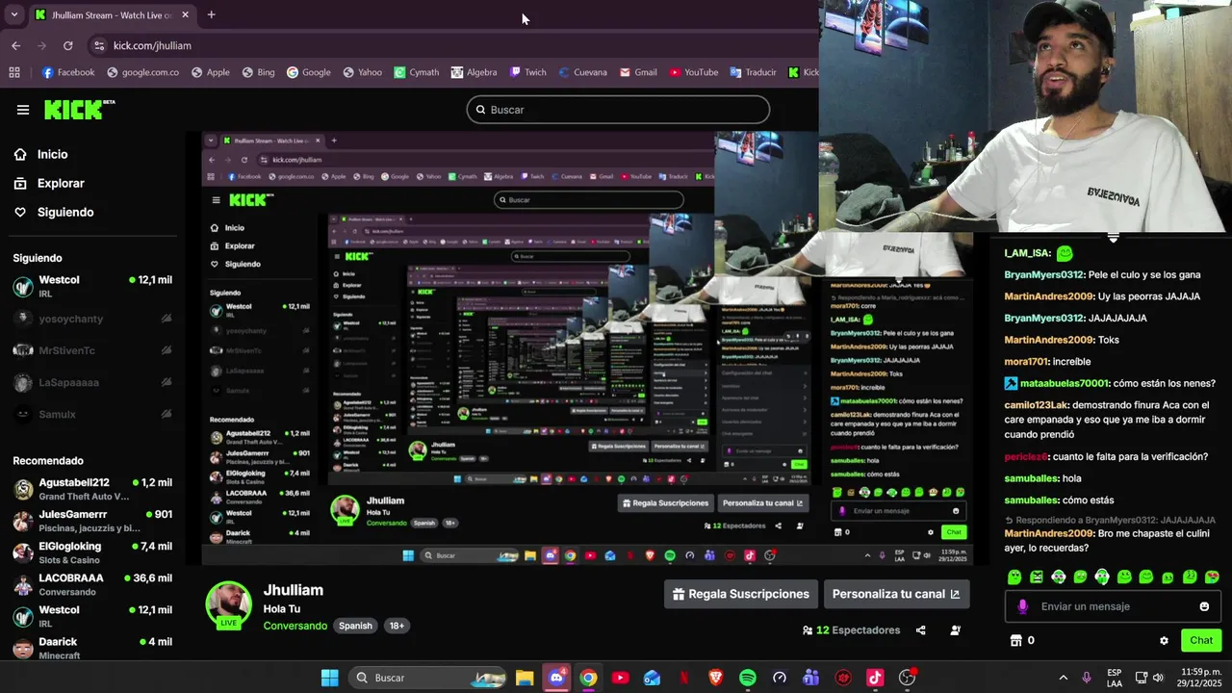
Task: Expand the system tray hidden icons chevron
Action: 1063,678
